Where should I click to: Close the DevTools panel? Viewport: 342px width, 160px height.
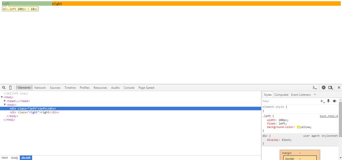click(339, 88)
